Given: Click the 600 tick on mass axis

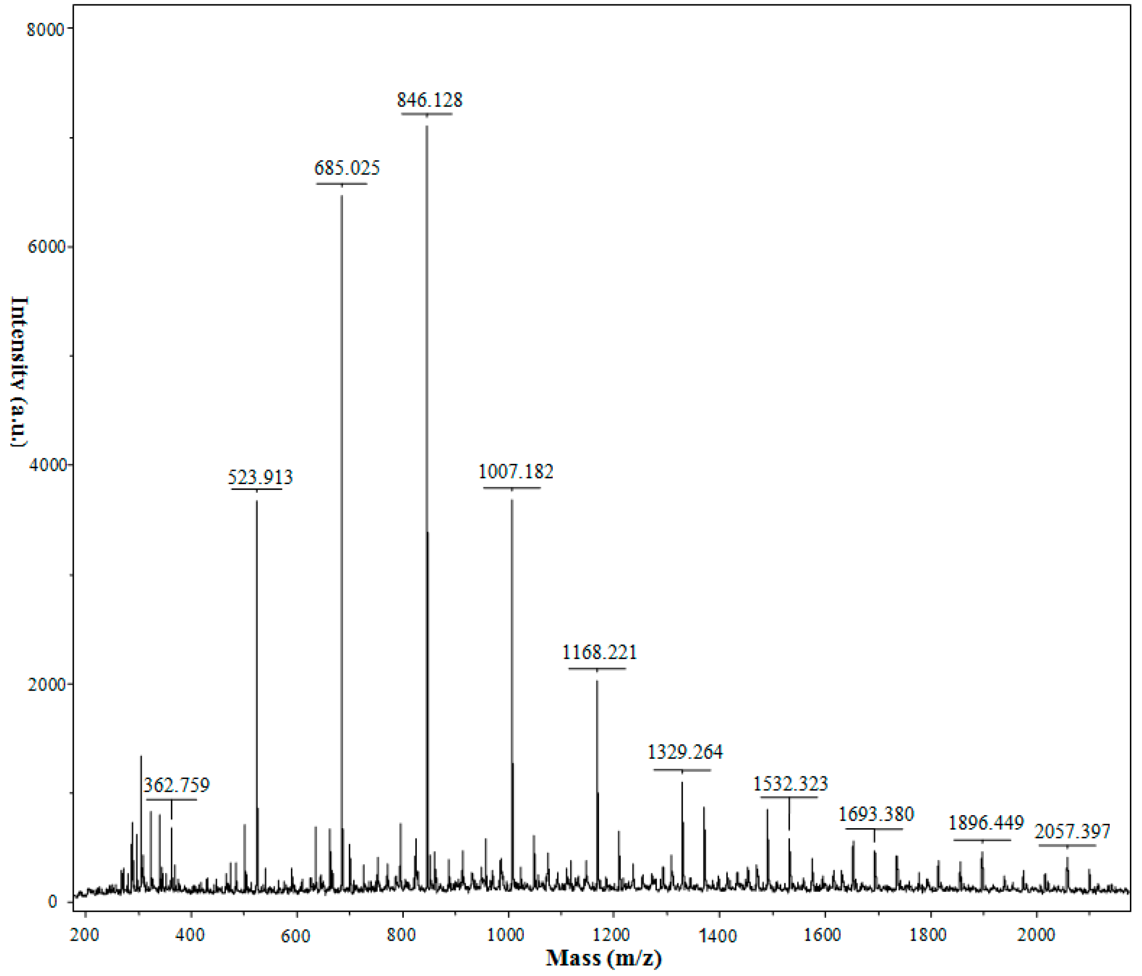Looking at the screenshot, I should click(296, 936).
